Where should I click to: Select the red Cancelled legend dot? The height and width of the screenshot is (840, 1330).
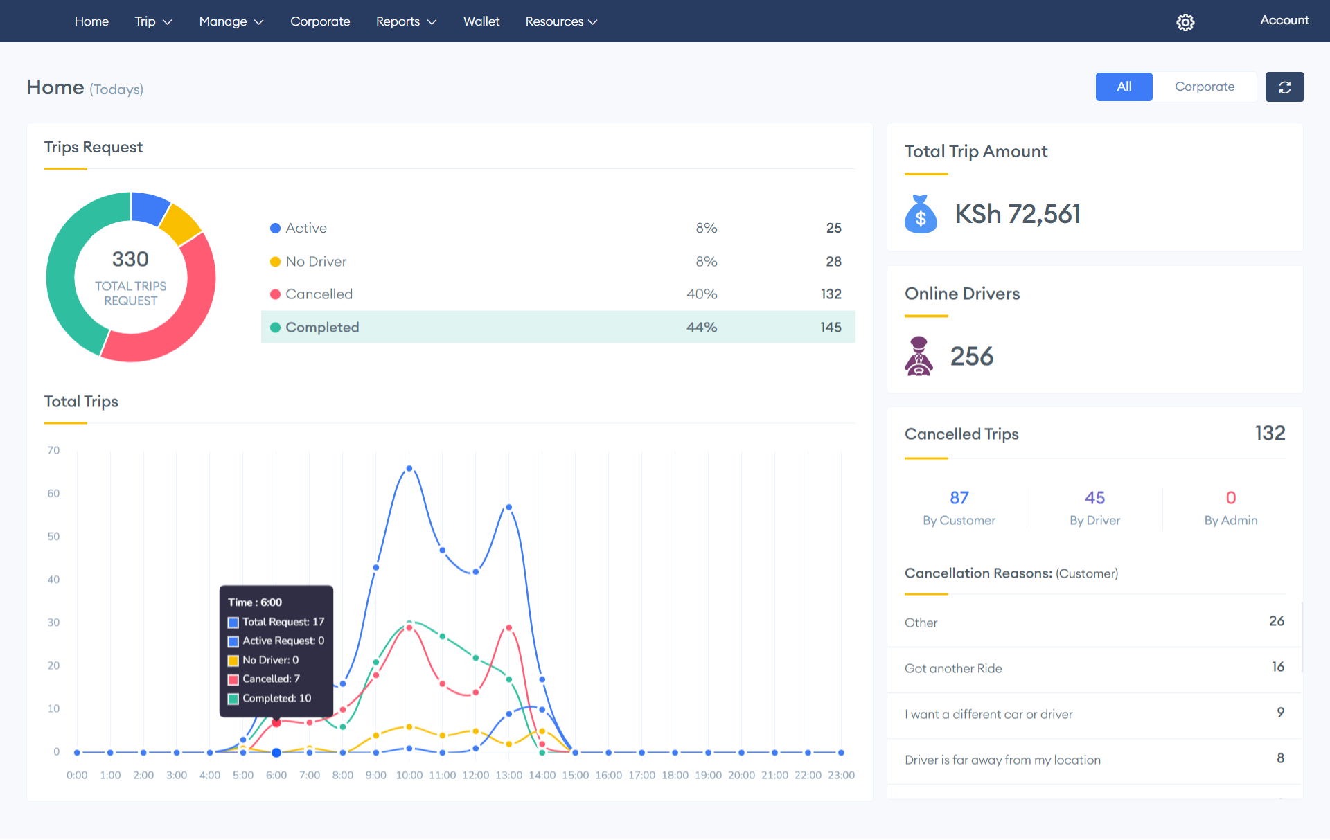[x=275, y=294]
